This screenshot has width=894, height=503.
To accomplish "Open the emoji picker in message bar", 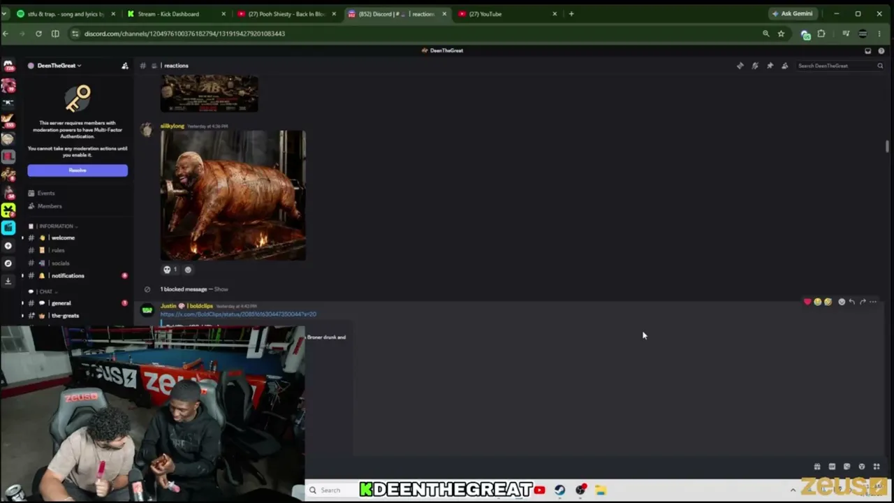I will (861, 467).
